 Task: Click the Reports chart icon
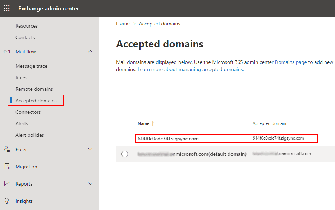click(x=7, y=184)
